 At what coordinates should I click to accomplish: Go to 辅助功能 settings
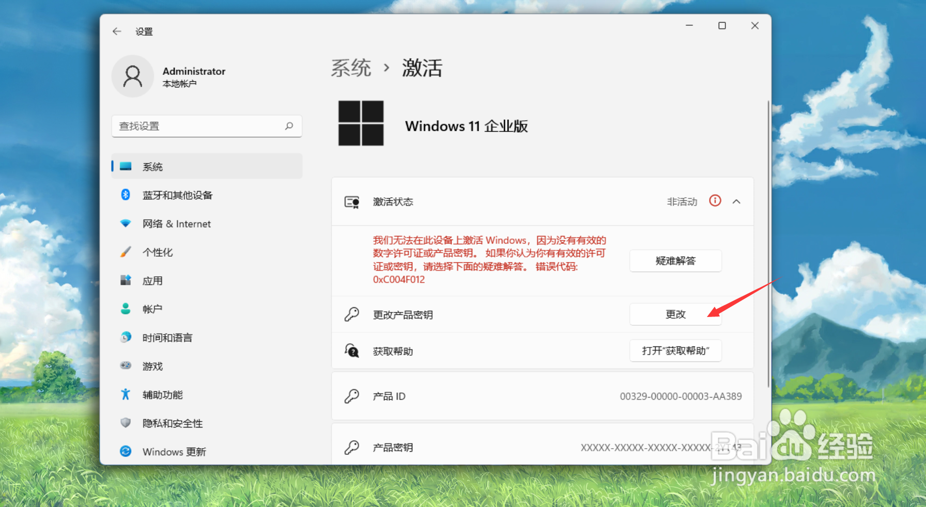[207, 394]
